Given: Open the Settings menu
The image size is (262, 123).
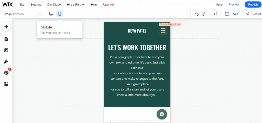Looking at the screenshot, I should coord(36,5).
